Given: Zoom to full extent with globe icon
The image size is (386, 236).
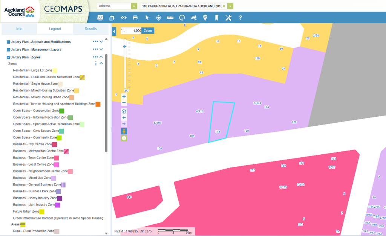Looking at the screenshot, I should 124,111.
